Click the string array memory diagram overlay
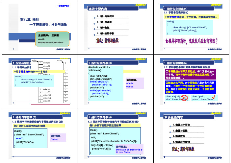Viewport: 231px width, 163px height. coord(50,82)
